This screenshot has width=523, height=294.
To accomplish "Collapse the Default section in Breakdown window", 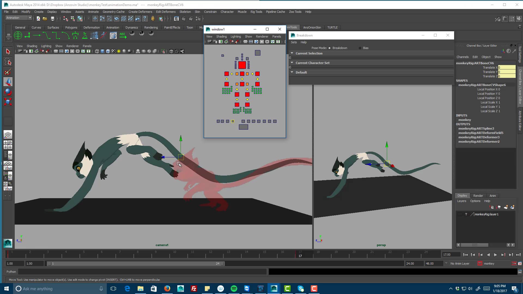I will pyautogui.click(x=292, y=72).
